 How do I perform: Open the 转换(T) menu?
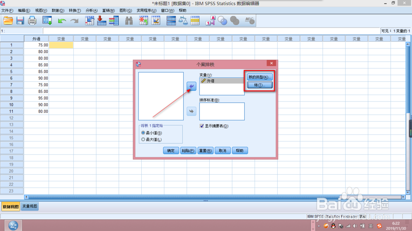75,11
